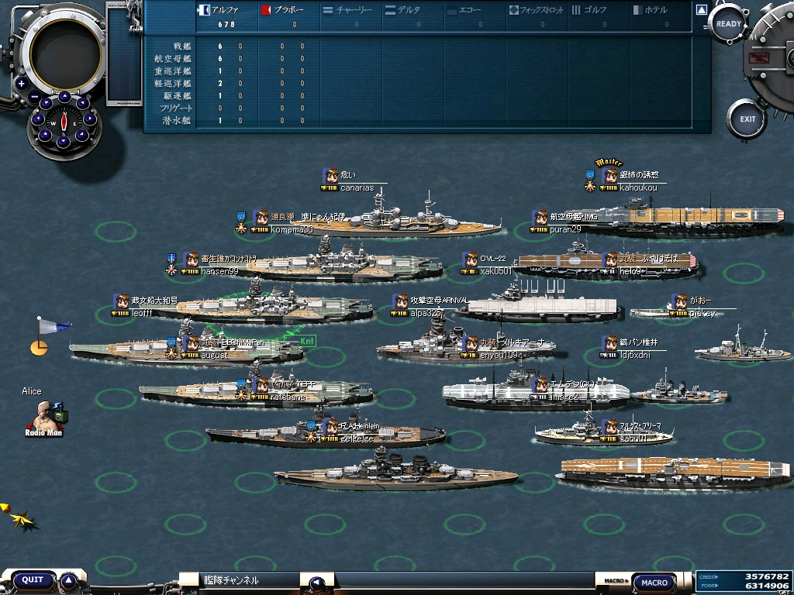This screenshot has height=595, width=794.
Task: Click the Alice name label
Action: 31,391
